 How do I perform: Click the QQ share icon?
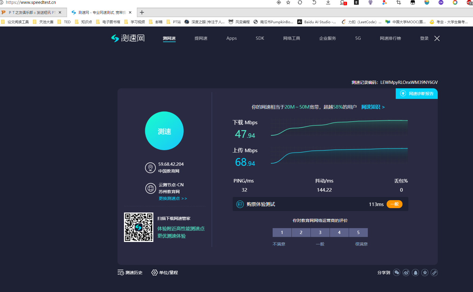point(415,273)
